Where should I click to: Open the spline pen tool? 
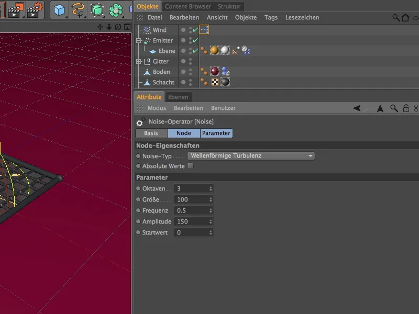coord(78,10)
